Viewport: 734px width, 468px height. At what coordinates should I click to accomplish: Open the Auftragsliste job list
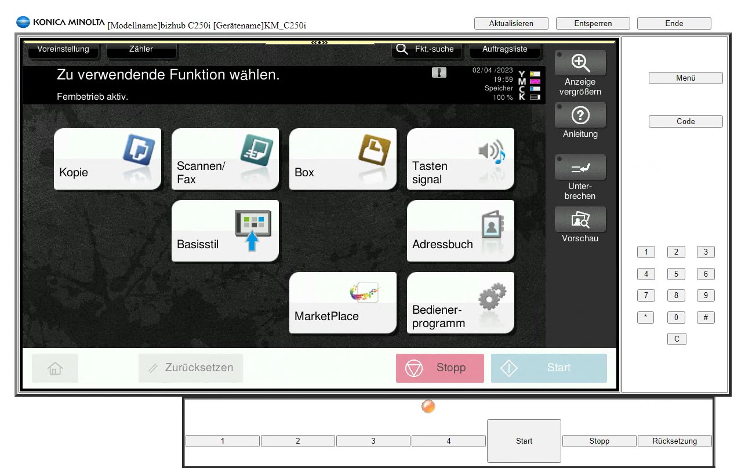point(504,49)
